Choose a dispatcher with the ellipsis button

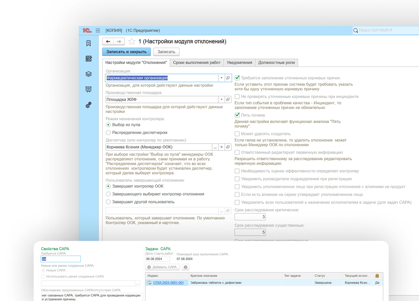pos(215,147)
